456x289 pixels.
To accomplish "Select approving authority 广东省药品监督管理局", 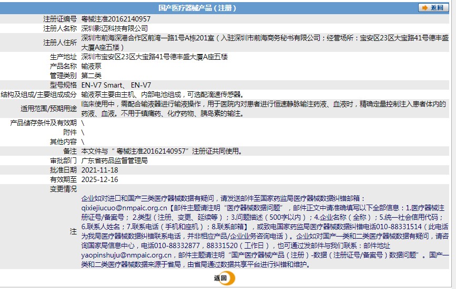I will 114,160.
